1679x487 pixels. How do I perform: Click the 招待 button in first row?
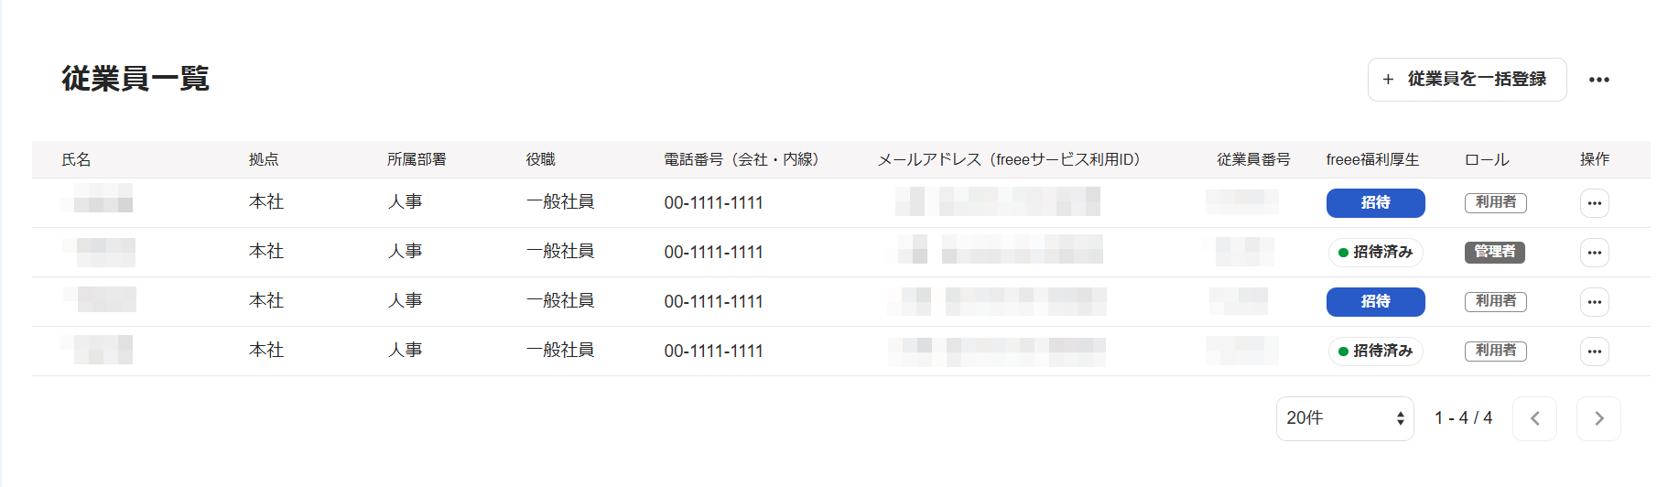pyautogui.click(x=1375, y=203)
